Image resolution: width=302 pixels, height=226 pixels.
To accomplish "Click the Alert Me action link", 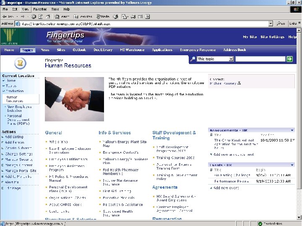I will (x=12, y=182).
